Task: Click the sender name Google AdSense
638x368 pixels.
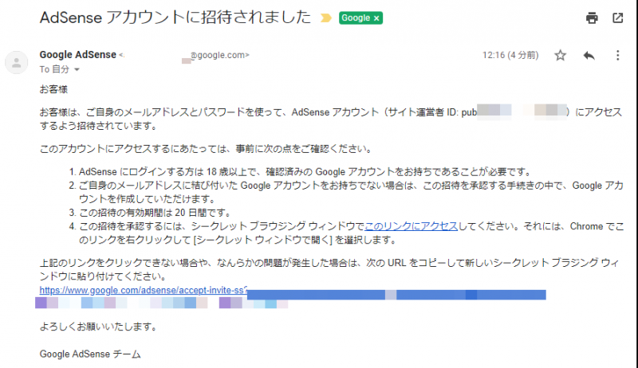Action: (x=77, y=54)
